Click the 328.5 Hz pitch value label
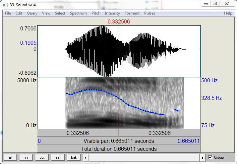The image size is (237, 164). [x=211, y=98]
